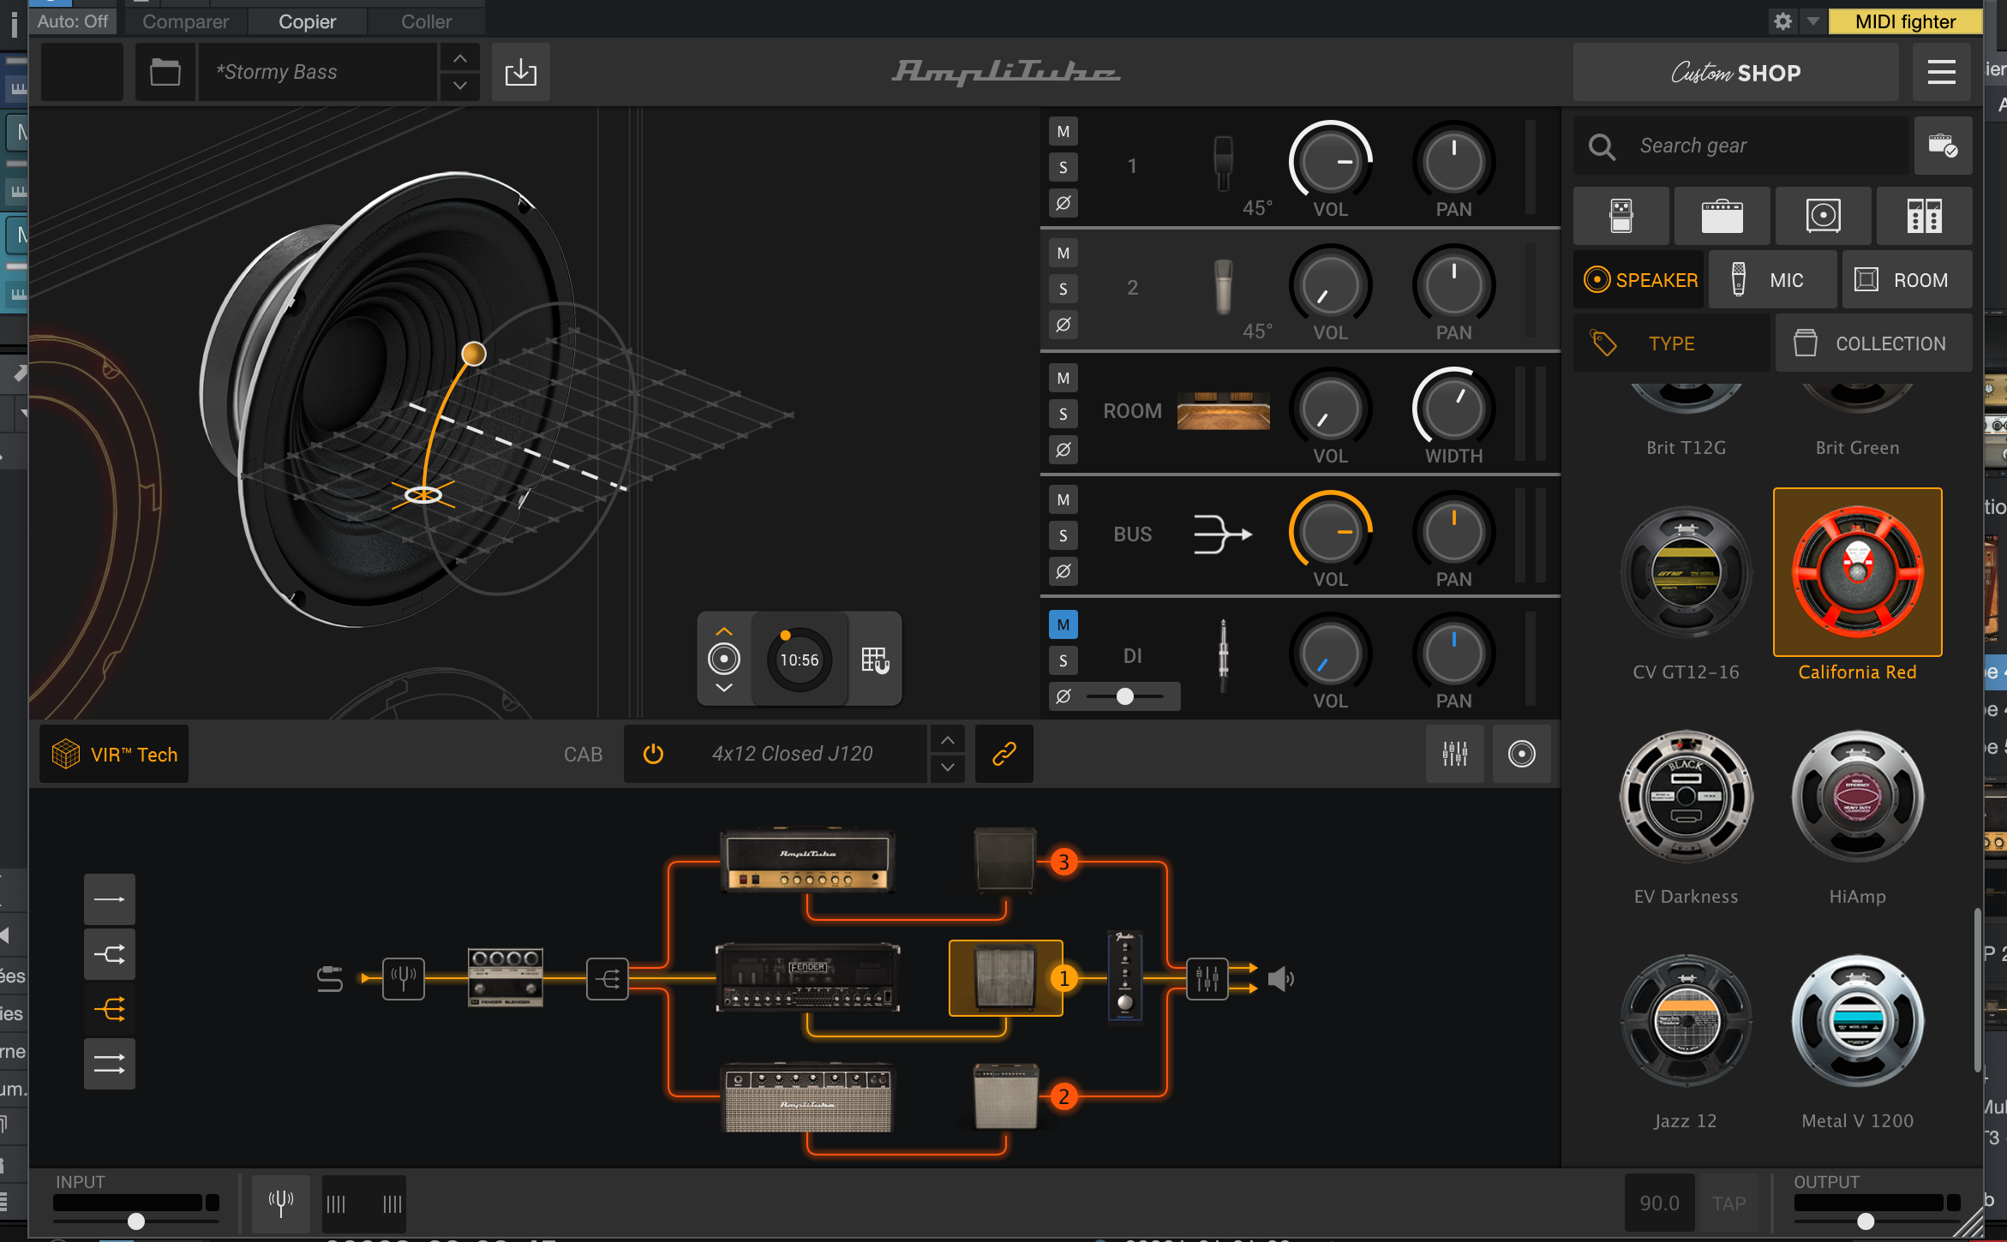Image resolution: width=2007 pixels, height=1242 pixels.
Task: Select next preset with down arrow
Action: pyautogui.click(x=460, y=86)
